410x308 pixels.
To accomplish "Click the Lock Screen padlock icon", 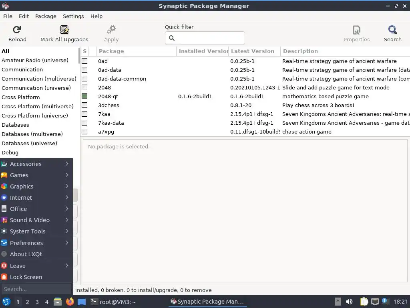I will click(x=4, y=277).
